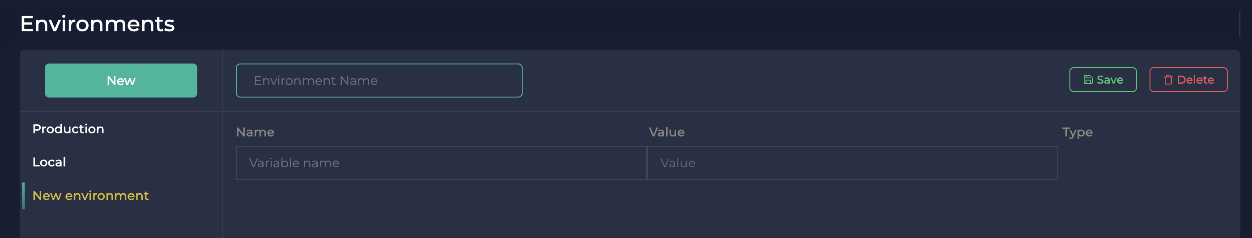Click the Type column header
Screen dimensions: 1252x238
point(1077,132)
